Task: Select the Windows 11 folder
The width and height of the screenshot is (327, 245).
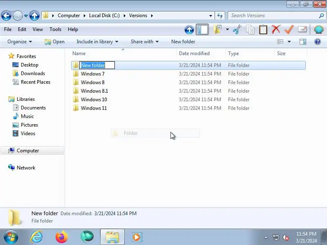Action: point(94,108)
